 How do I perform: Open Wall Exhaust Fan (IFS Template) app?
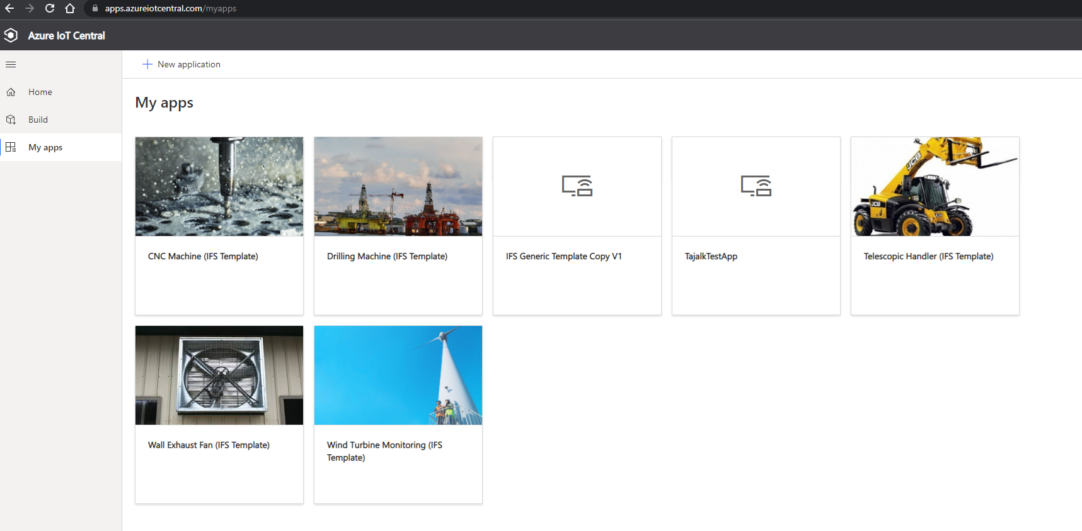[x=209, y=445]
